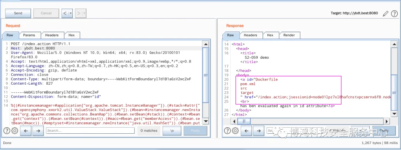The width and height of the screenshot is (401, 150).
Task: Toggle the request Pretty button
Action: point(196,131)
